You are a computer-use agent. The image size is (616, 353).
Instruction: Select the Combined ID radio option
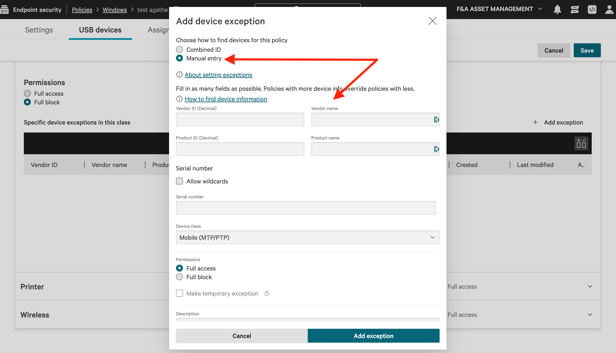(179, 49)
